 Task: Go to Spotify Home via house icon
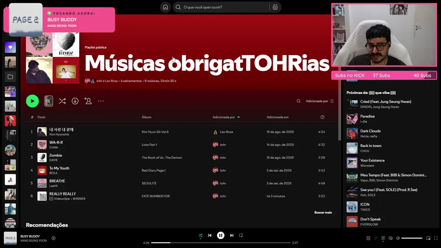165,7
